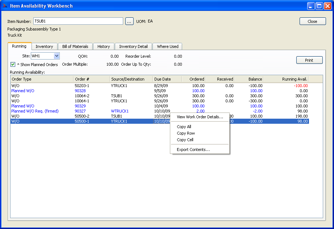The width and height of the screenshot is (334, 229).
Task: Open the Bill of Materials tab
Action: click(75, 46)
